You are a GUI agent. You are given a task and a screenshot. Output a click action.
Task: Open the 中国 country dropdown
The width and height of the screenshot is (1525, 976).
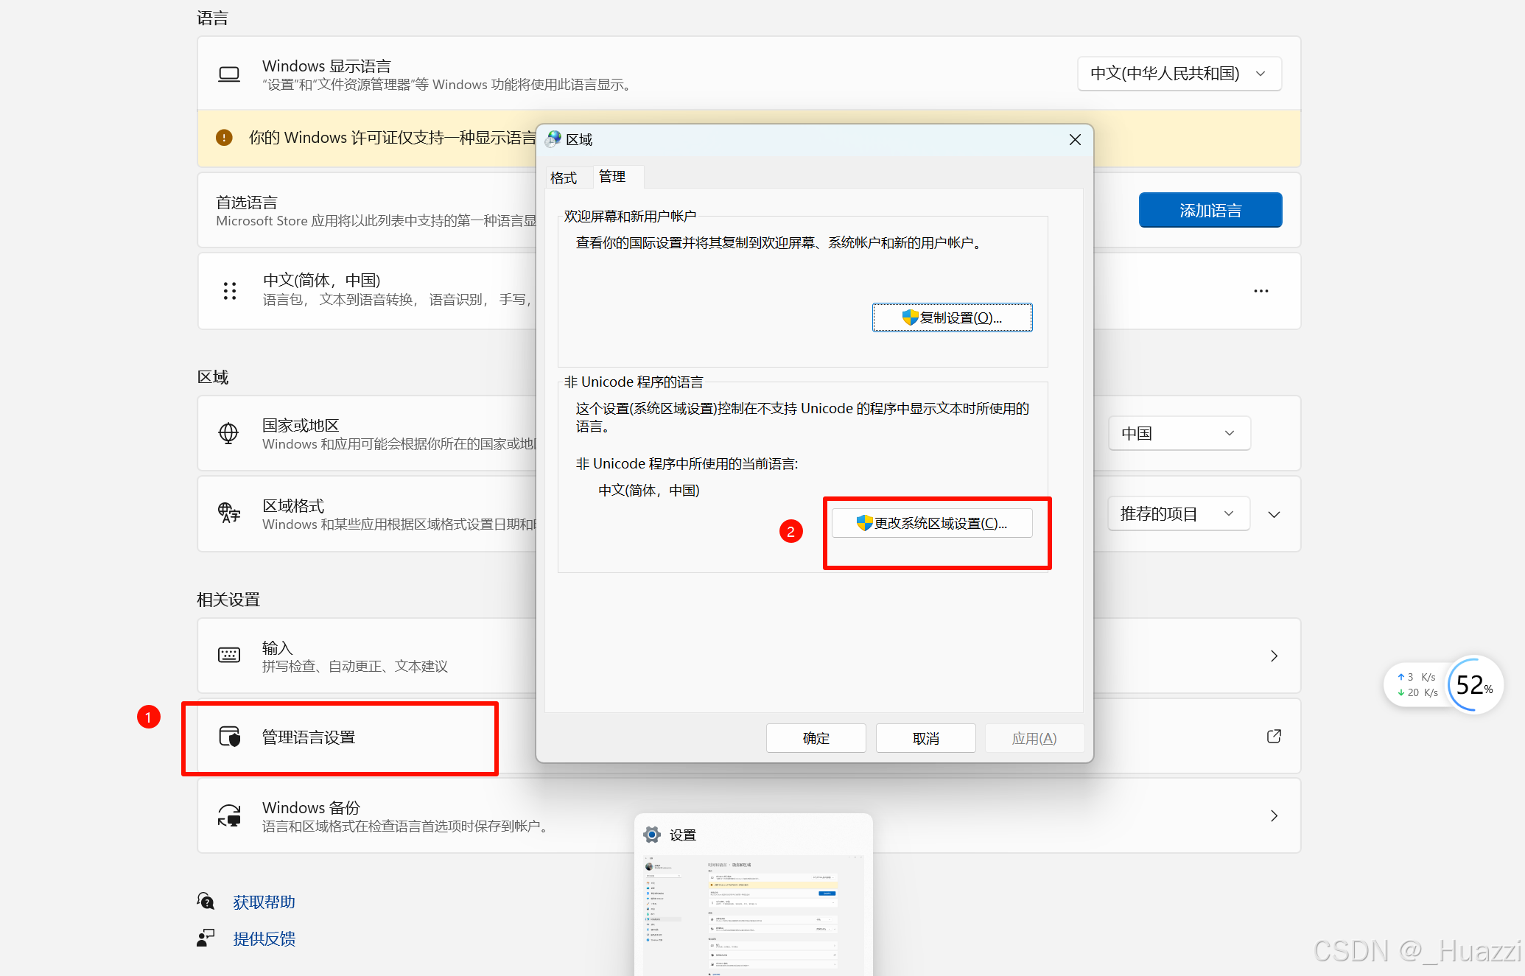(1179, 433)
